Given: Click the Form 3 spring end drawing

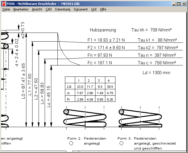Looking at the screenshot, I should (140, 118).
